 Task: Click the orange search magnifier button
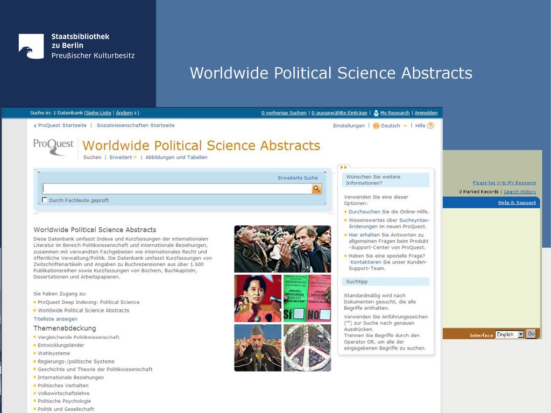click(x=316, y=189)
